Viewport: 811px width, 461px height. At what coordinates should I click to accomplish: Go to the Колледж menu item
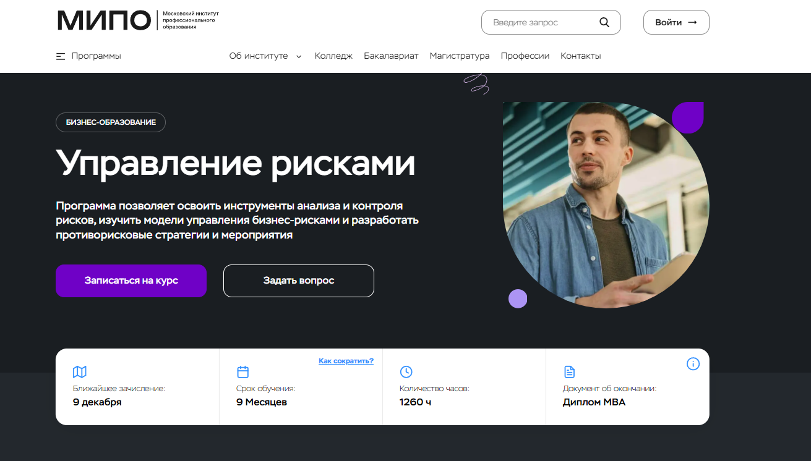click(x=333, y=56)
